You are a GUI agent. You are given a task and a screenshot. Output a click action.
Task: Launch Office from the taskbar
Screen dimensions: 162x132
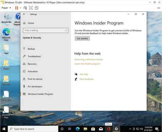point(109,129)
